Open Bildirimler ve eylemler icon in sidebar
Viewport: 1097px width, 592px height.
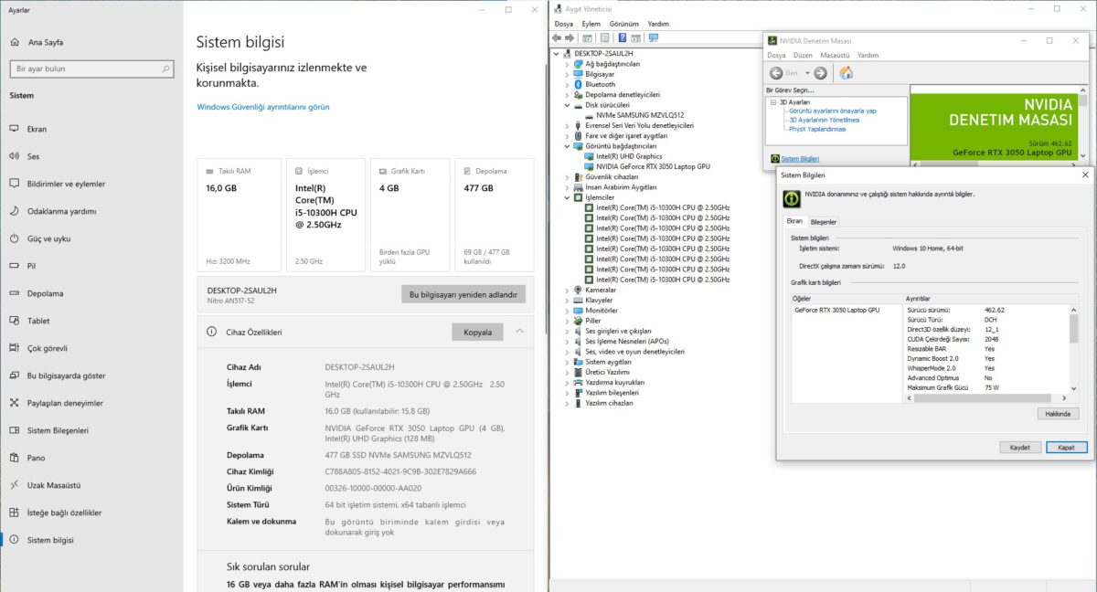click(x=14, y=184)
